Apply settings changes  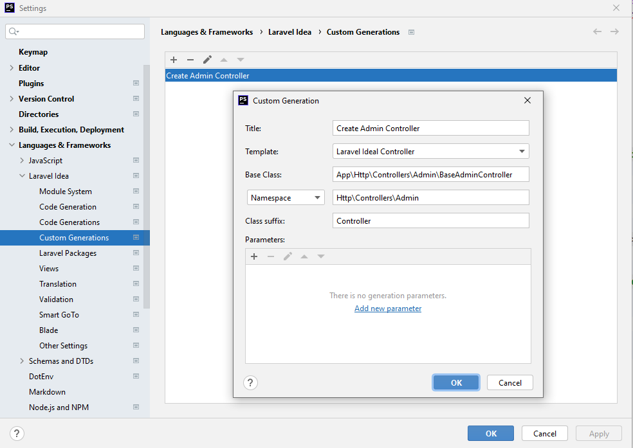pyautogui.click(x=598, y=433)
